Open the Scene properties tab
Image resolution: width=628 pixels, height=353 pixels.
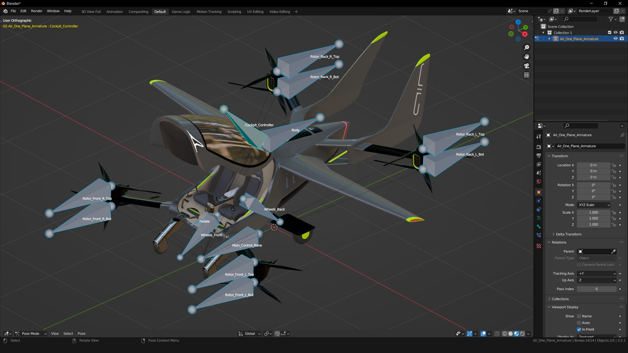coord(539,173)
